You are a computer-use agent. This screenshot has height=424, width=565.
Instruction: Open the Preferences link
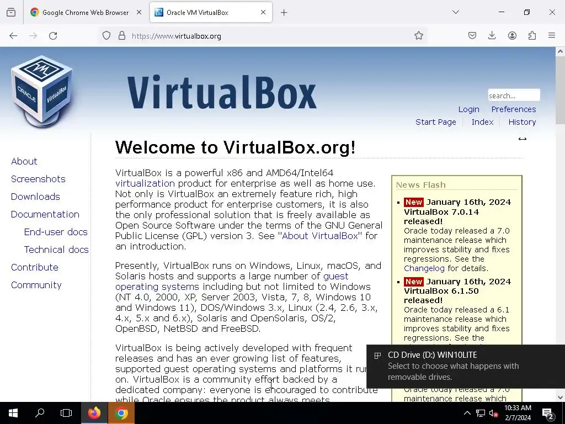514,109
